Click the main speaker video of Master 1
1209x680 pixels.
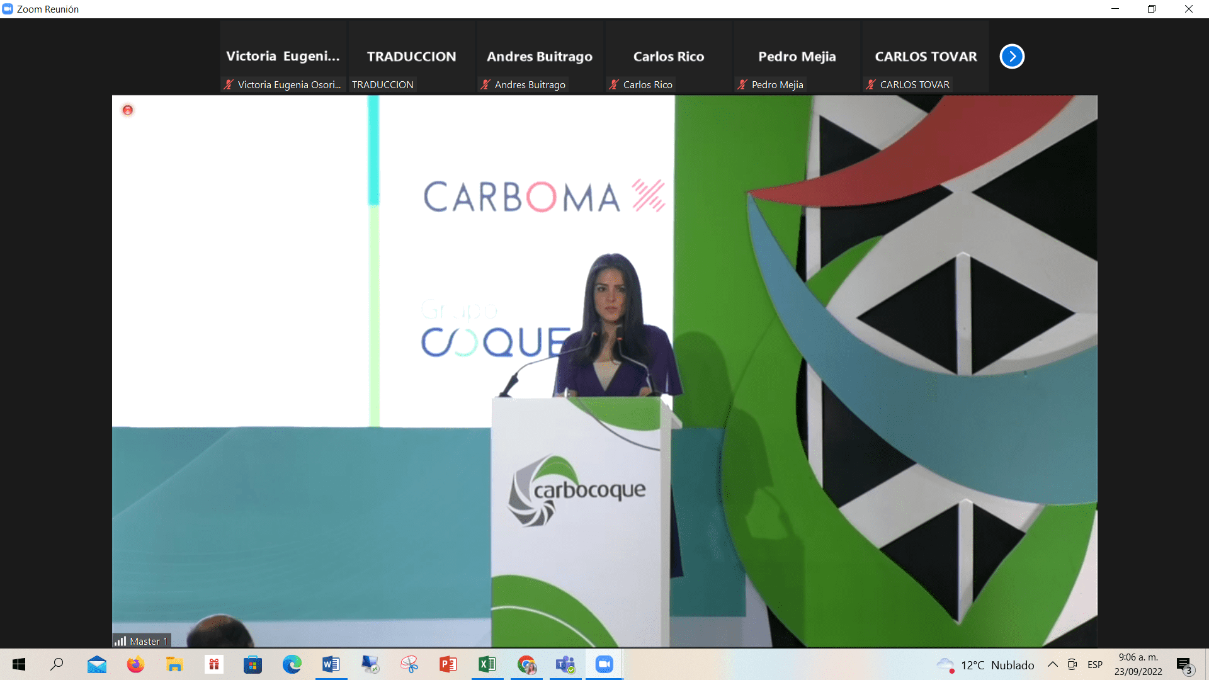(604, 371)
